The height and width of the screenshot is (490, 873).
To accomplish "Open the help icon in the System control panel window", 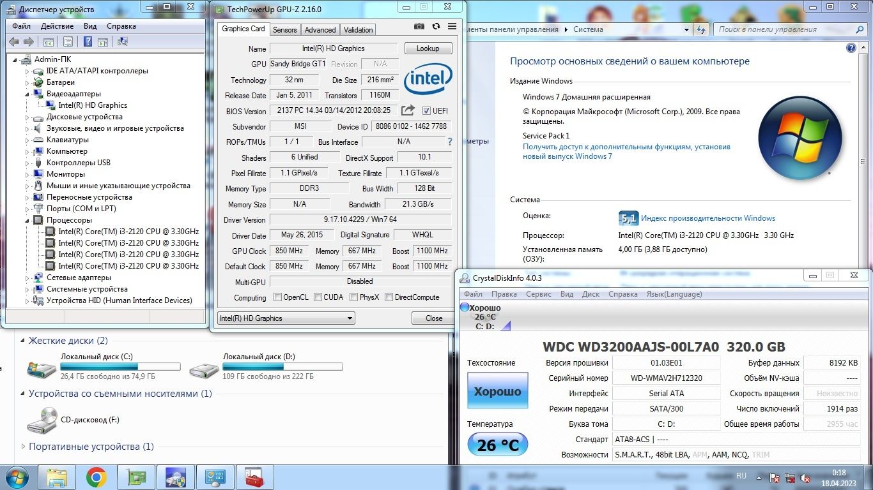I will [851, 48].
